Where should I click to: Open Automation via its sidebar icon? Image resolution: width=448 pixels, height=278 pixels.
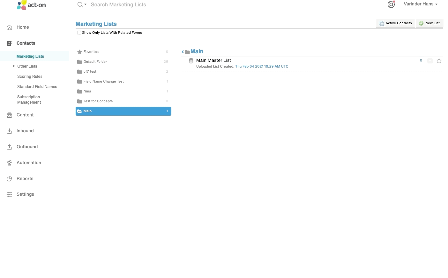[x=10, y=163]
